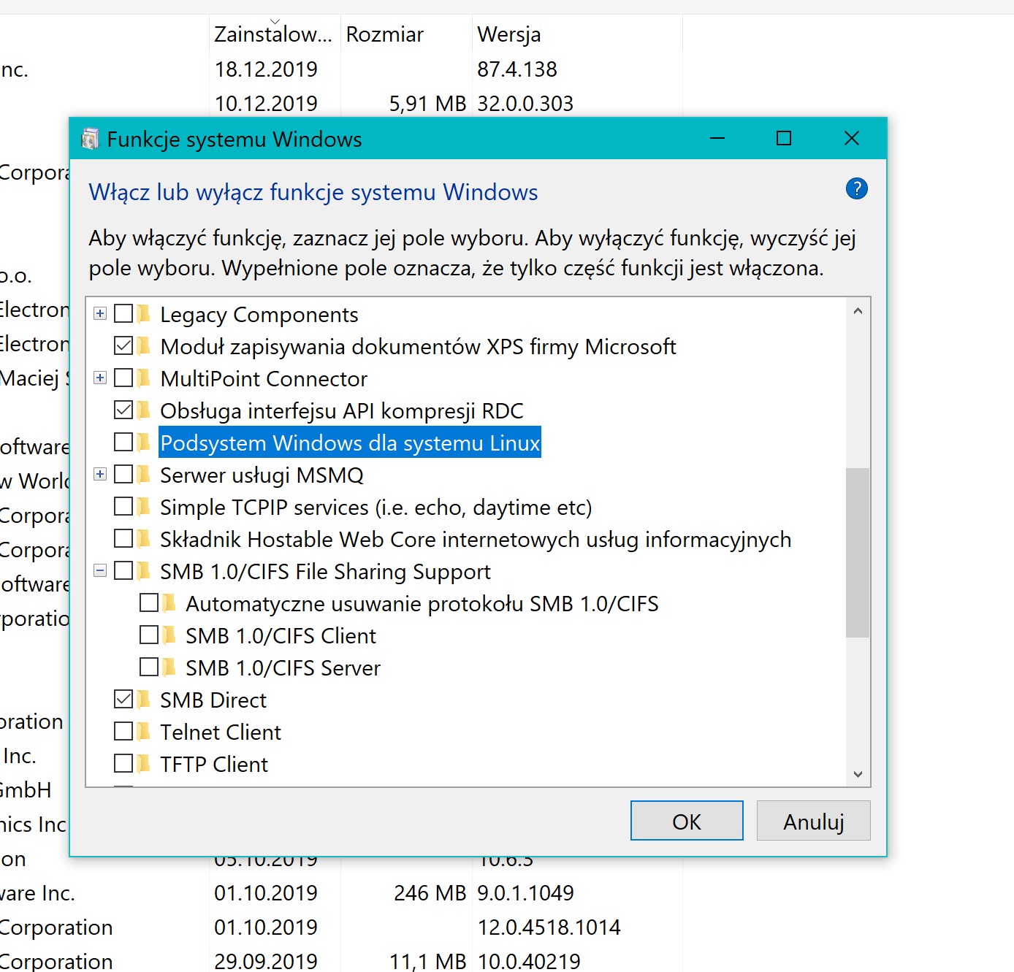Screen dimensions: 1014x972
Task: Open the help question mark icon
Action: tap(856, 189)
